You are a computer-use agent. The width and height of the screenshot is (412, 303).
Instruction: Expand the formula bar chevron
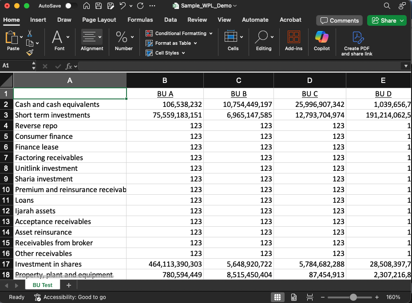click(406, 66)
